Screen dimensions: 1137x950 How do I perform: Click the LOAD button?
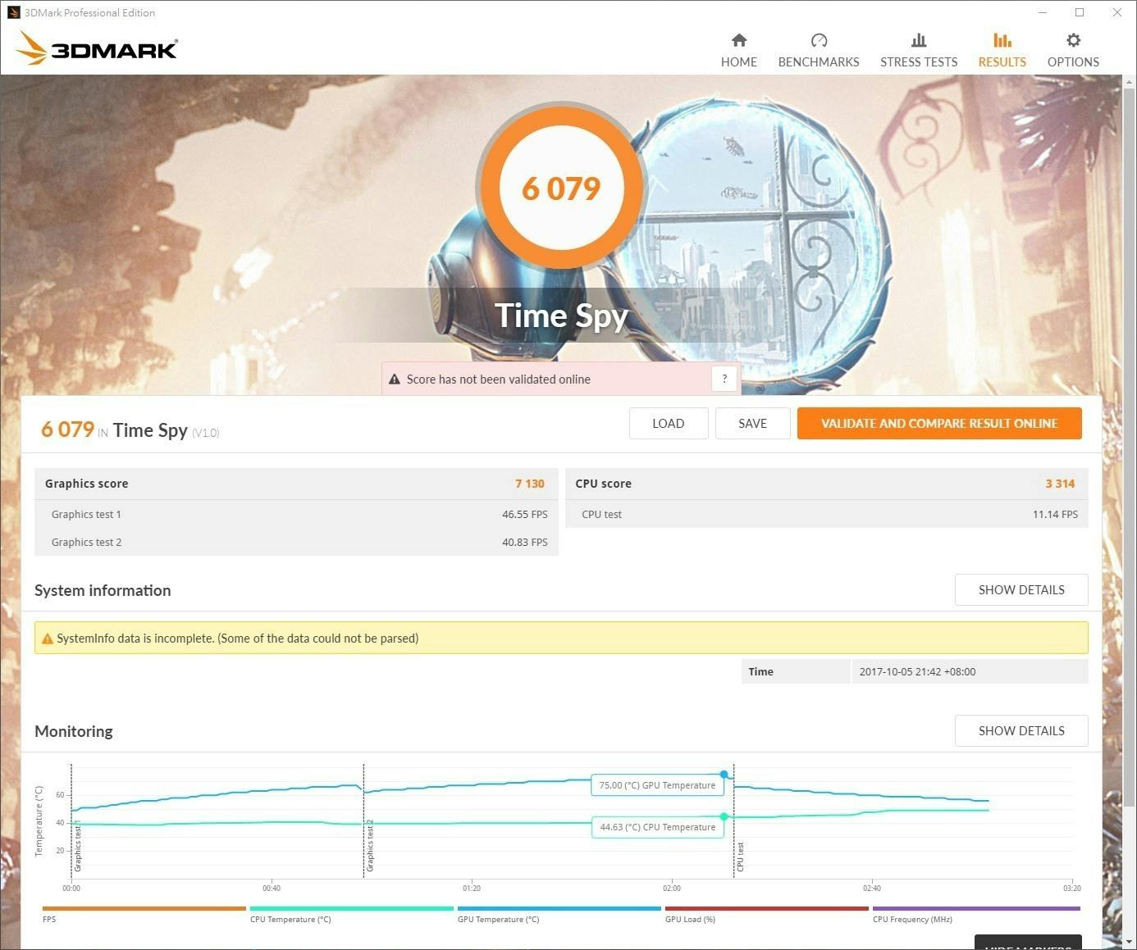pyautogui.click(x=669, y=424)
